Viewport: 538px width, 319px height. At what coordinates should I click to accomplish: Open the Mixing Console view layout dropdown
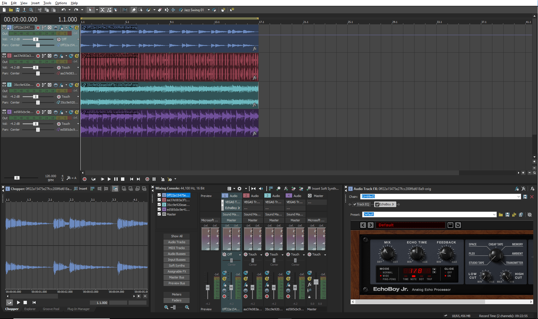pyautogui.click(x=234, y=189)
